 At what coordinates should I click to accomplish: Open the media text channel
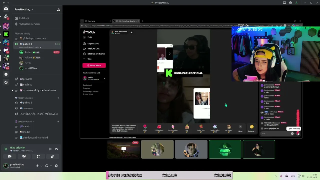(x=37, y=132)
